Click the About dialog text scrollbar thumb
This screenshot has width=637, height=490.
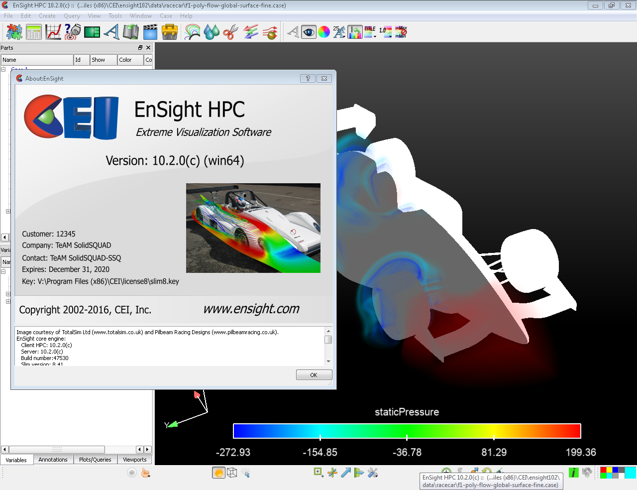click(x=328, y=340)
